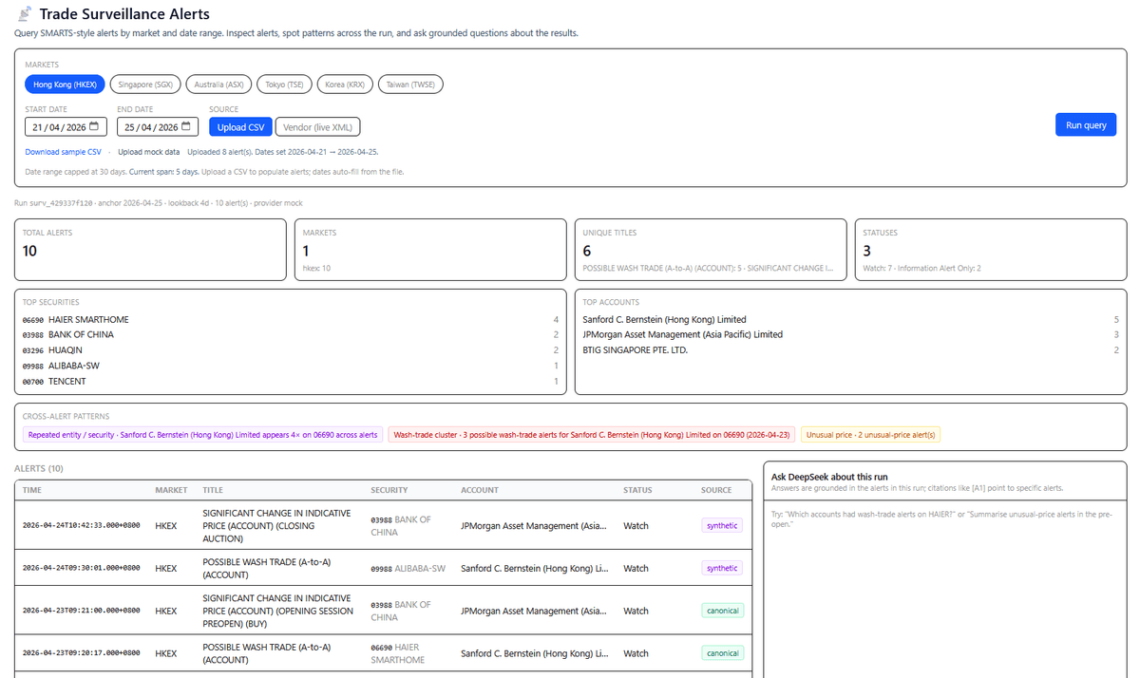The image size is (1140, 678).
Task: Click the STATUS column header
Action: coord(637,490)
